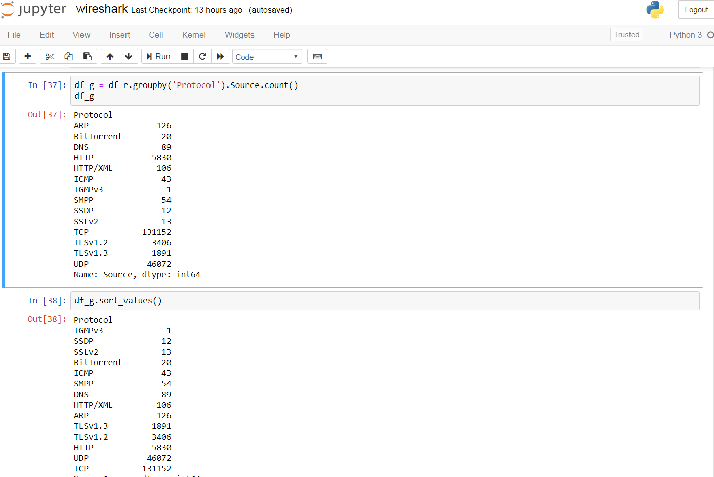Click the BitTorrent row in Out[37]
This screenshot has width=714, height=477.
click(122, 136)
